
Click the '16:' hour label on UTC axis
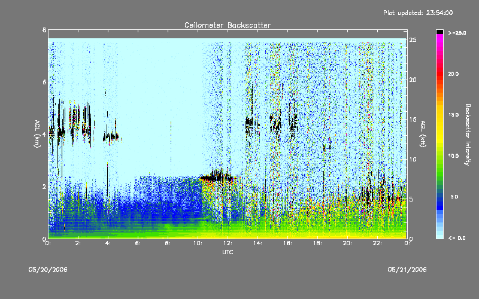coord(287,243)
